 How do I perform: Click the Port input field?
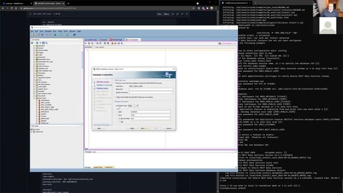[x=151, y=115]
